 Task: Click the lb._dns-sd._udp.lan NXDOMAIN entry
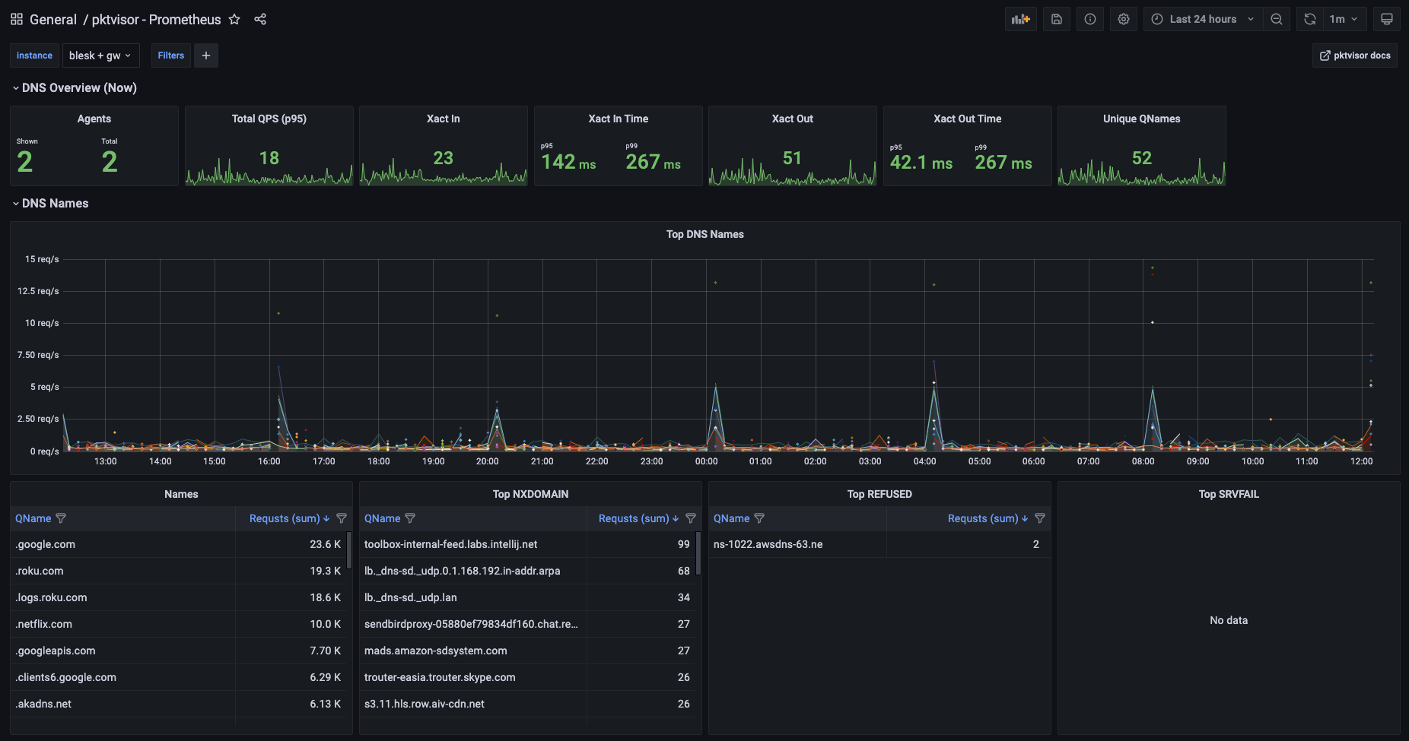pos(411,597)
